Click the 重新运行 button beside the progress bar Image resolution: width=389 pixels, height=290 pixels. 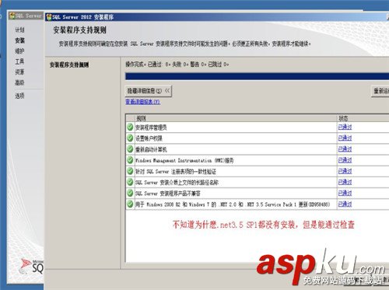pyautogui.click(x=380, y=91)
